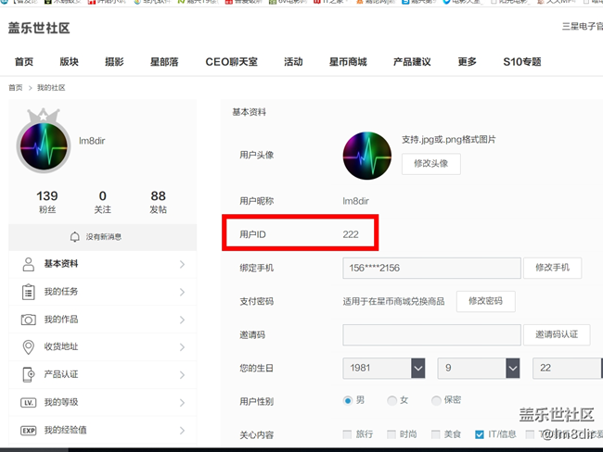Viewport: 603px width, 452px height.
Task: Expand the 我的作品 row chevron
Action: click(182, 320)
